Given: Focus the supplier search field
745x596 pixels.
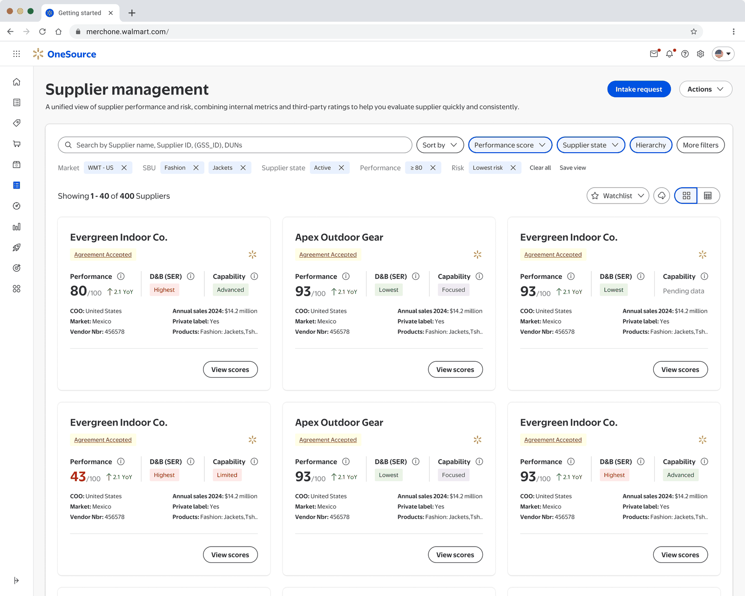Looking at the screenshot, I should click(235, 145).
